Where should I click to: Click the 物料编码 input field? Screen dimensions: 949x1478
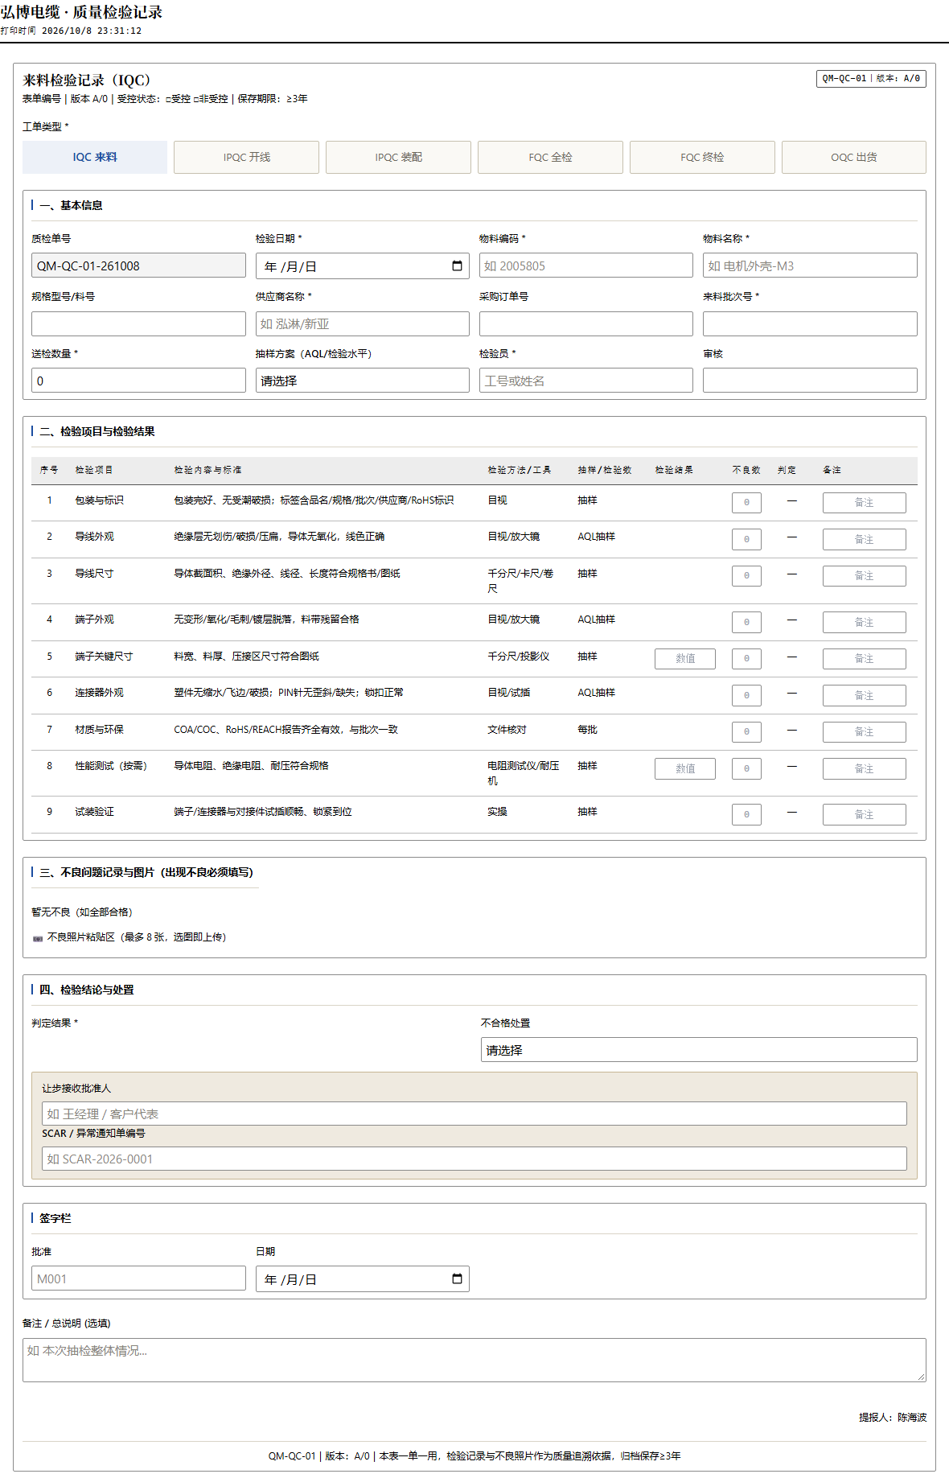pyautogui.click(x=586, y=266)
